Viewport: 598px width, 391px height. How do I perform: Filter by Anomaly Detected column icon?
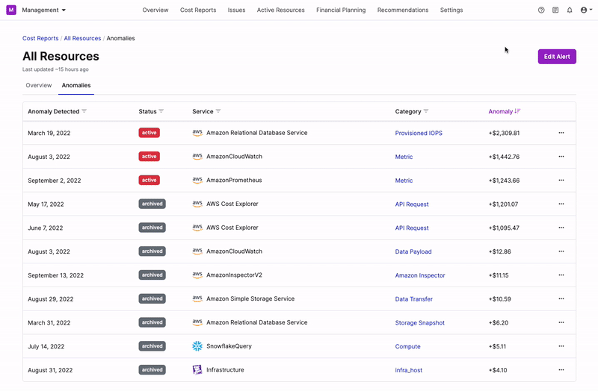[84, 111]
